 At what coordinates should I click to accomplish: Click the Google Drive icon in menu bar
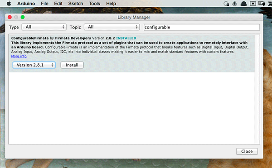235,4
